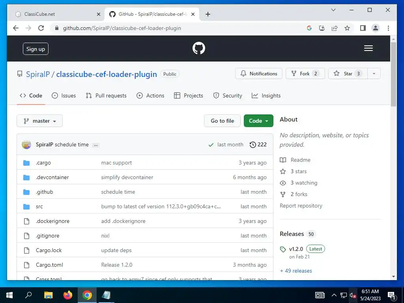
Task: Click the Google icon in address bar
Action: [x=309, y=28]
